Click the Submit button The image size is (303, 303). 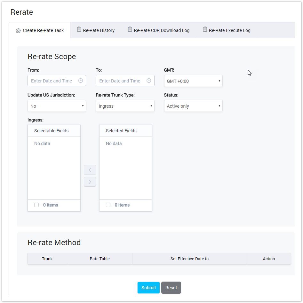pos(148,288)
